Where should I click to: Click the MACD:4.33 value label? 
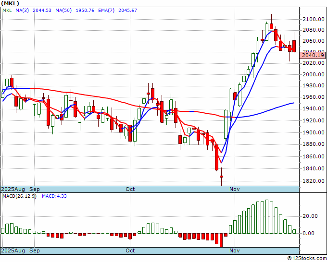coord(54,196)
